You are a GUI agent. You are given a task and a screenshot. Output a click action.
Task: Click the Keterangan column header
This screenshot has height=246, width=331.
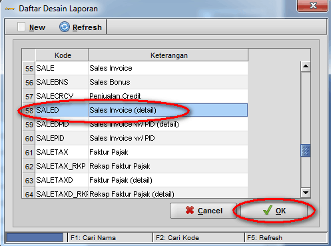pyautogui.click(x=168, y=55)
